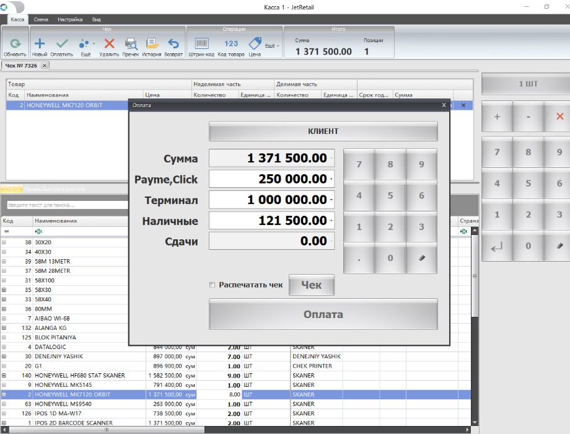Tap digit 7 on the dialog keypad

pos(359,164)
